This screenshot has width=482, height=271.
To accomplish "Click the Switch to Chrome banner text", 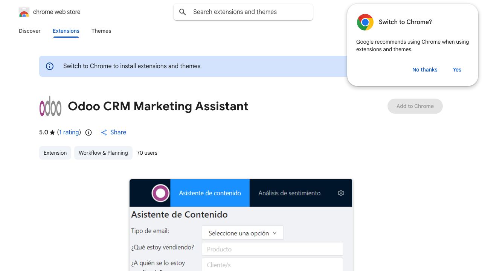I will click(x=132, y=66).
